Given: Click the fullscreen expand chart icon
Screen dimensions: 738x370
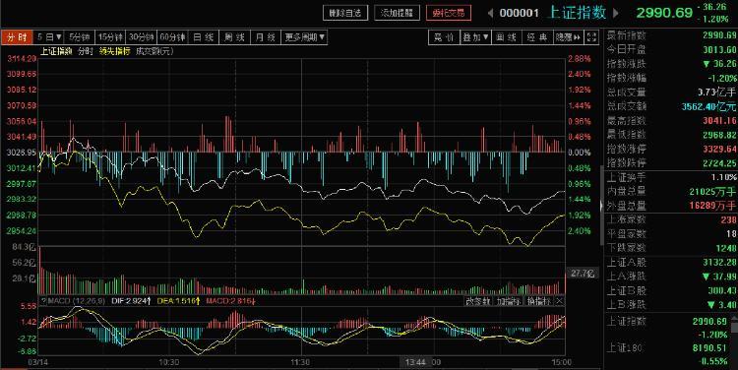Looking at the screenshot, I should click(592, 37).
